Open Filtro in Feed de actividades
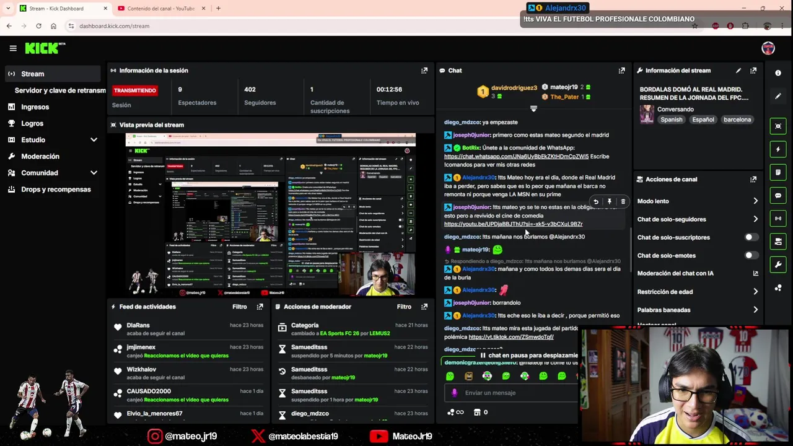Screen dimensions: 793x446 click(x=240, y=307)
